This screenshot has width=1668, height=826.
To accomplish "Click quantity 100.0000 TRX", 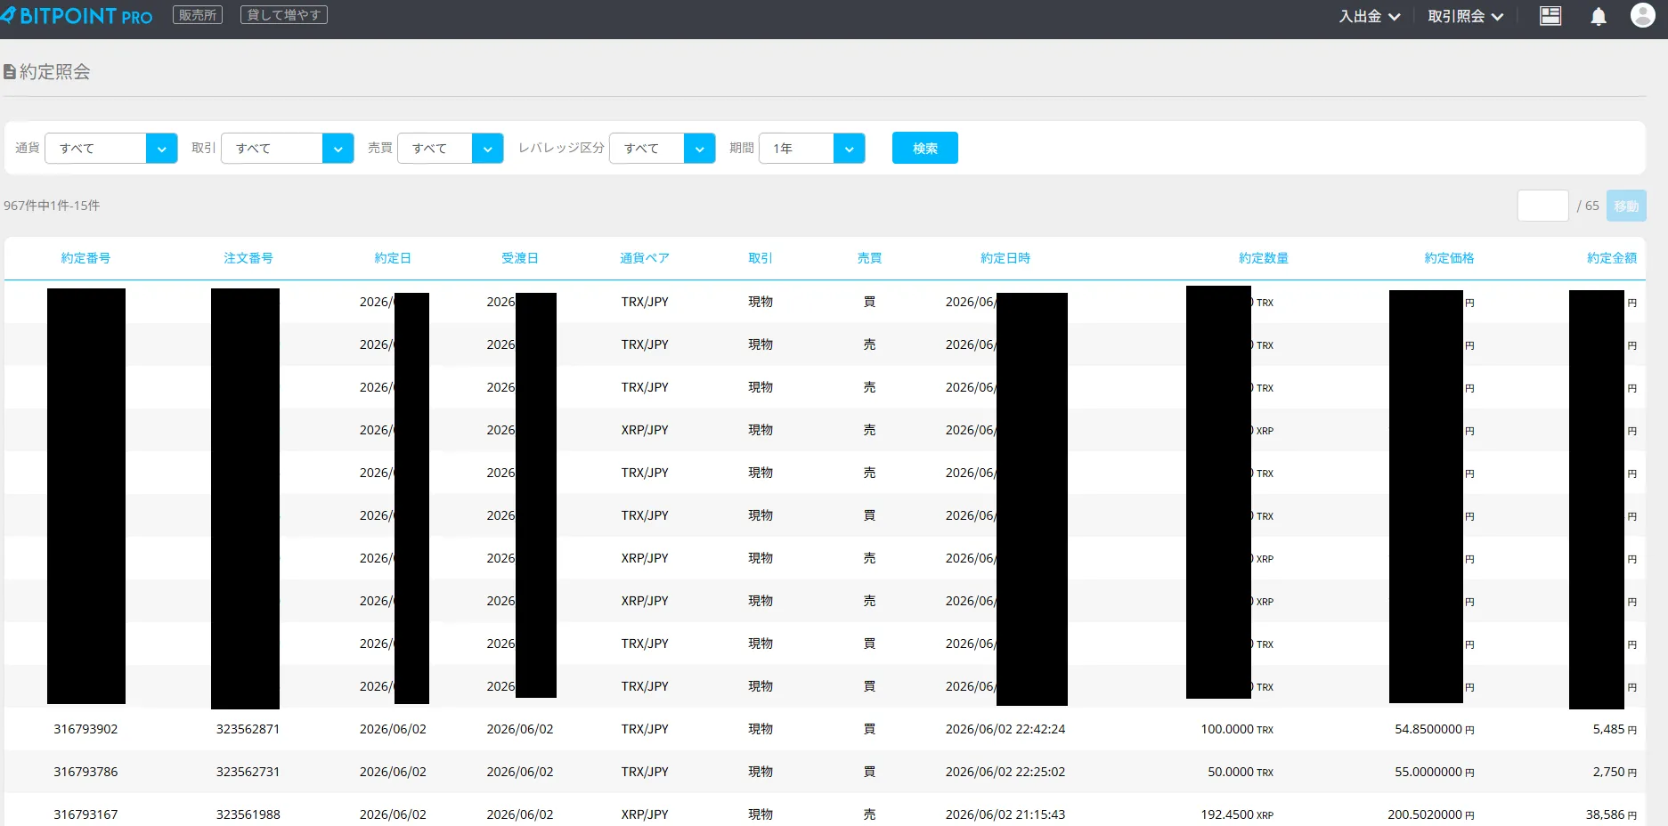I will coord(1237,729).
